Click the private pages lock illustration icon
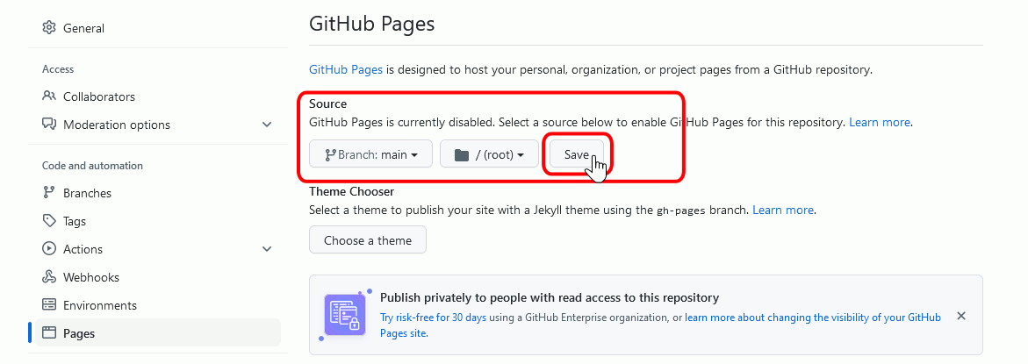The width and height of the screenshot is (1028, 364). 345,315
